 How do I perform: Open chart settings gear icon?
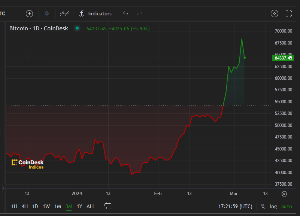(x=274, y=13)
